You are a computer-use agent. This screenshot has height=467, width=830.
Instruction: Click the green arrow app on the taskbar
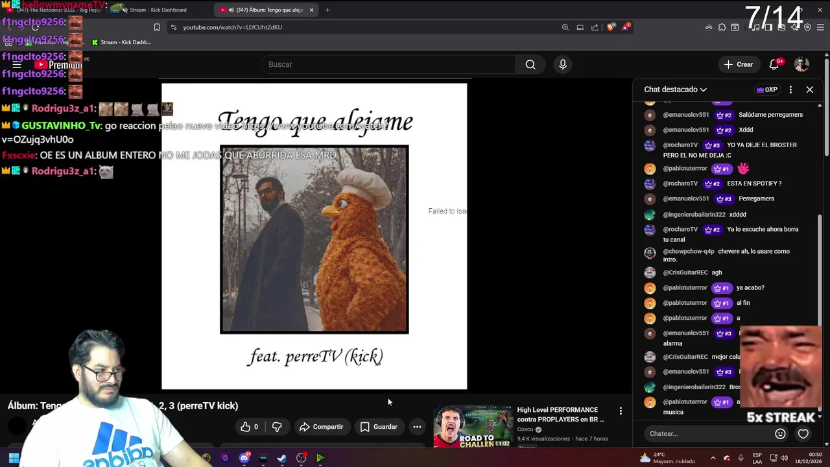pyautogui.click(x=320, y=458)
